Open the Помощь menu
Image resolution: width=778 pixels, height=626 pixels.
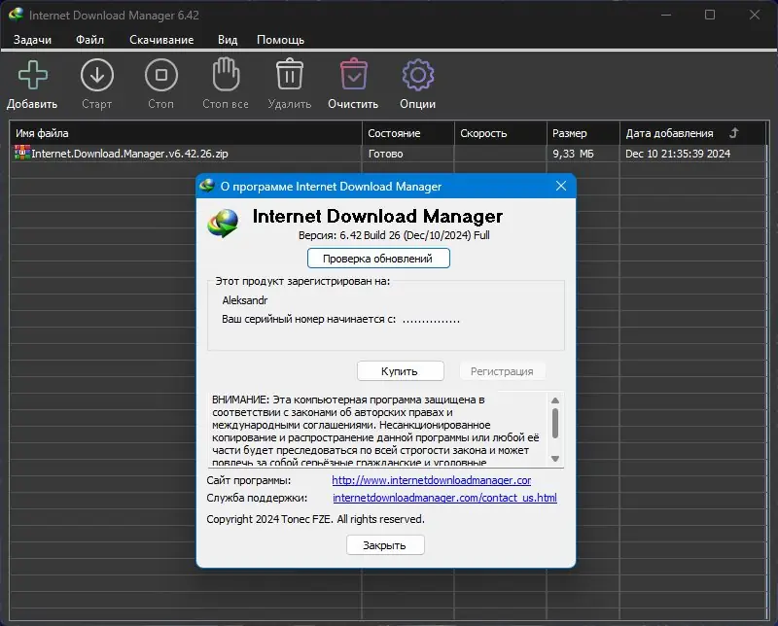coord(280,40)
